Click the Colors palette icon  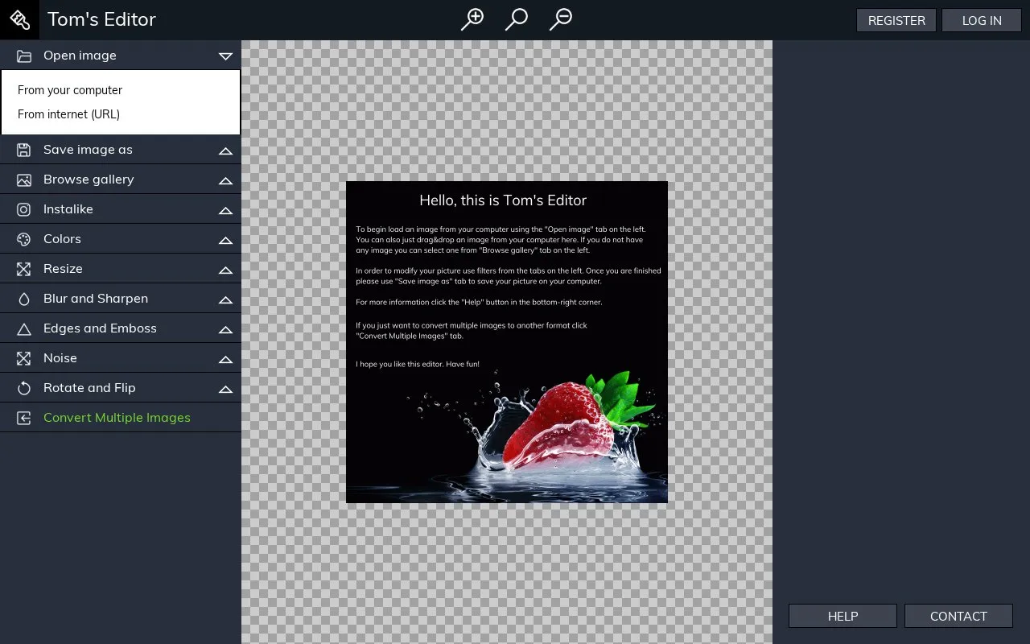[24, 239]
